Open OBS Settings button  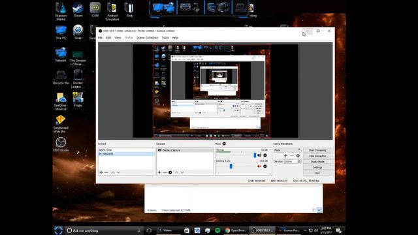pos(317,168)
